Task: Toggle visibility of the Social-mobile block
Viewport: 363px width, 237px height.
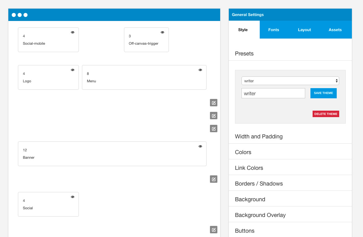Action: click(73, 32)
